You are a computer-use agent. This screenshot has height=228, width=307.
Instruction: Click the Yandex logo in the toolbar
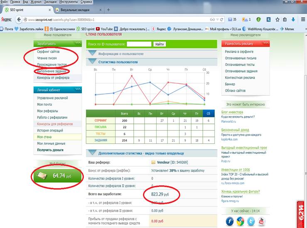6,19
